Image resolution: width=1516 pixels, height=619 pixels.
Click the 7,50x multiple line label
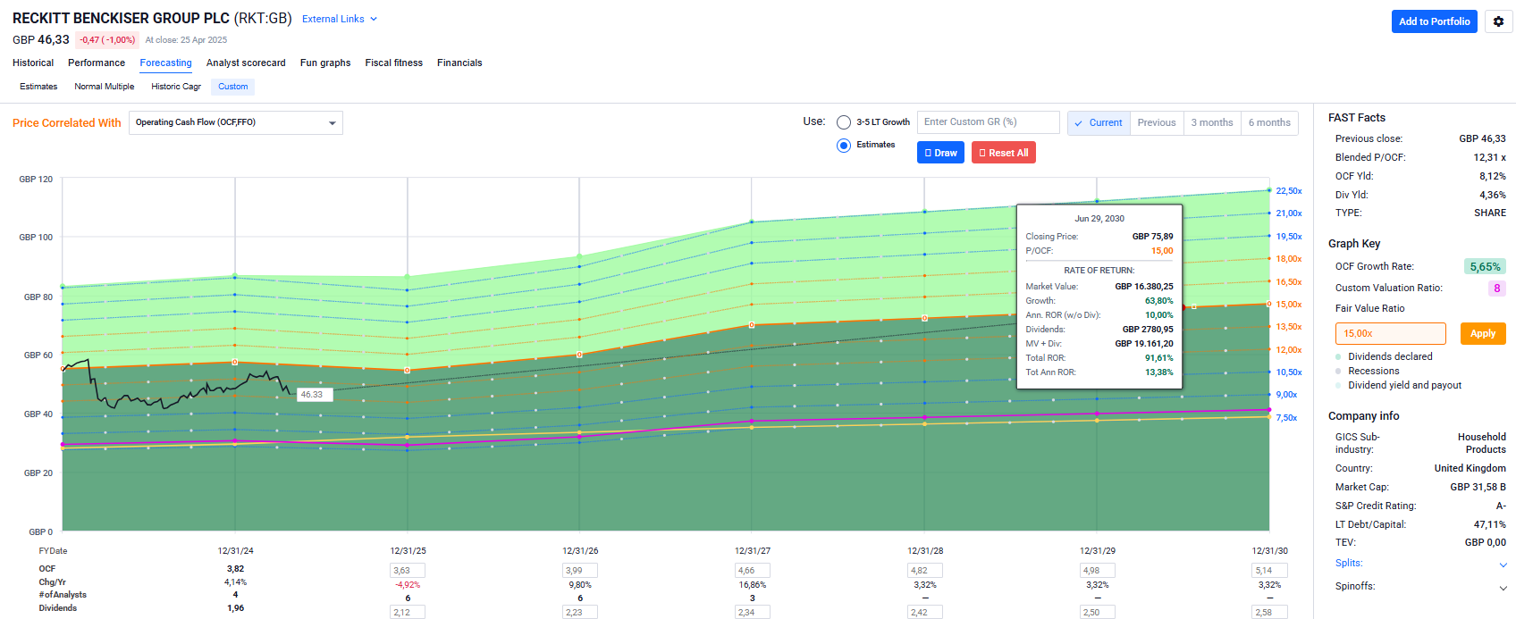pos(1287,418)
